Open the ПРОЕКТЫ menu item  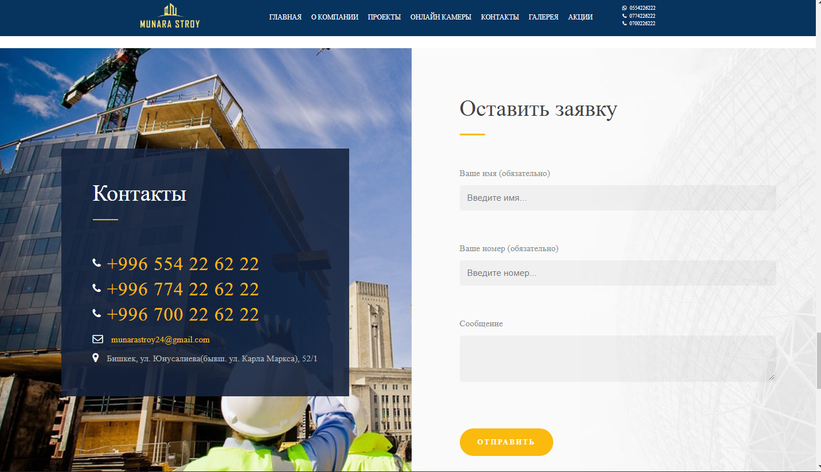pyautogui.click(x=384, y=17)
